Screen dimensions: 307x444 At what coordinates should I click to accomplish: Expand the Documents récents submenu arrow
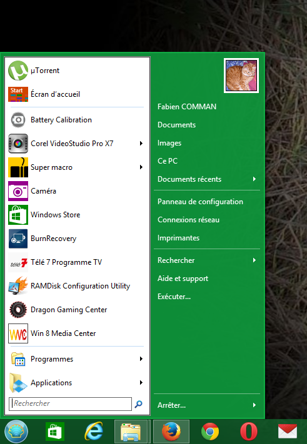pyautogui.click(x=254, y=179)
